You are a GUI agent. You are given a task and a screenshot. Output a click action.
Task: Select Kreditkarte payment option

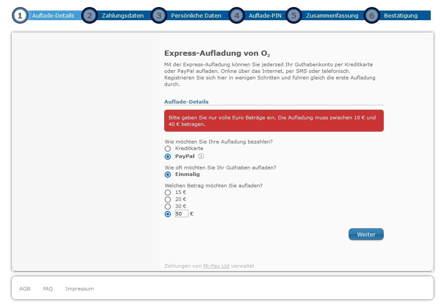click(168, 149)
